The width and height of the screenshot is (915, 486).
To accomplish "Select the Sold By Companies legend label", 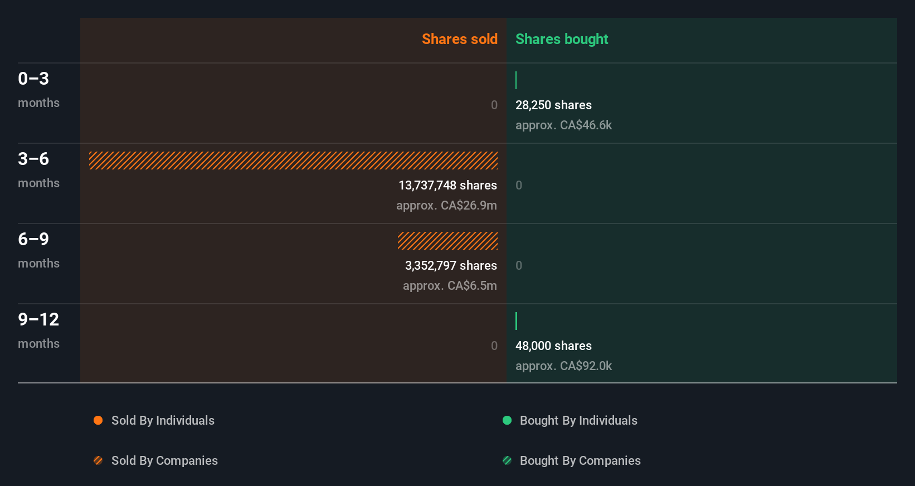I will (x=164, y=460).
